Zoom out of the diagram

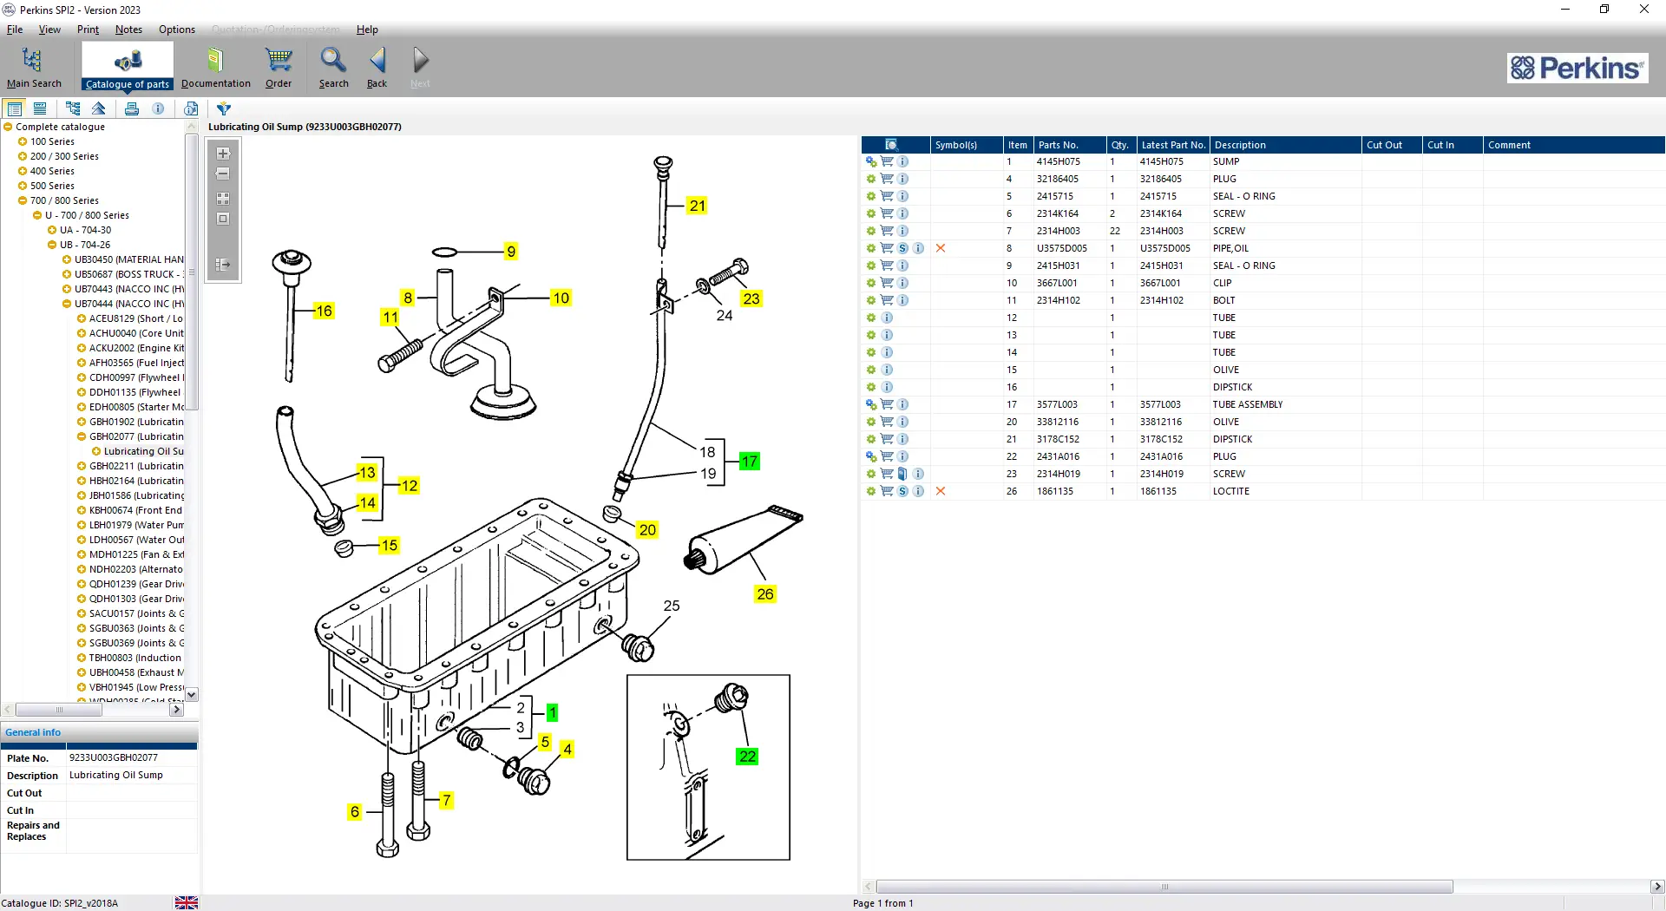pos(223,174)
